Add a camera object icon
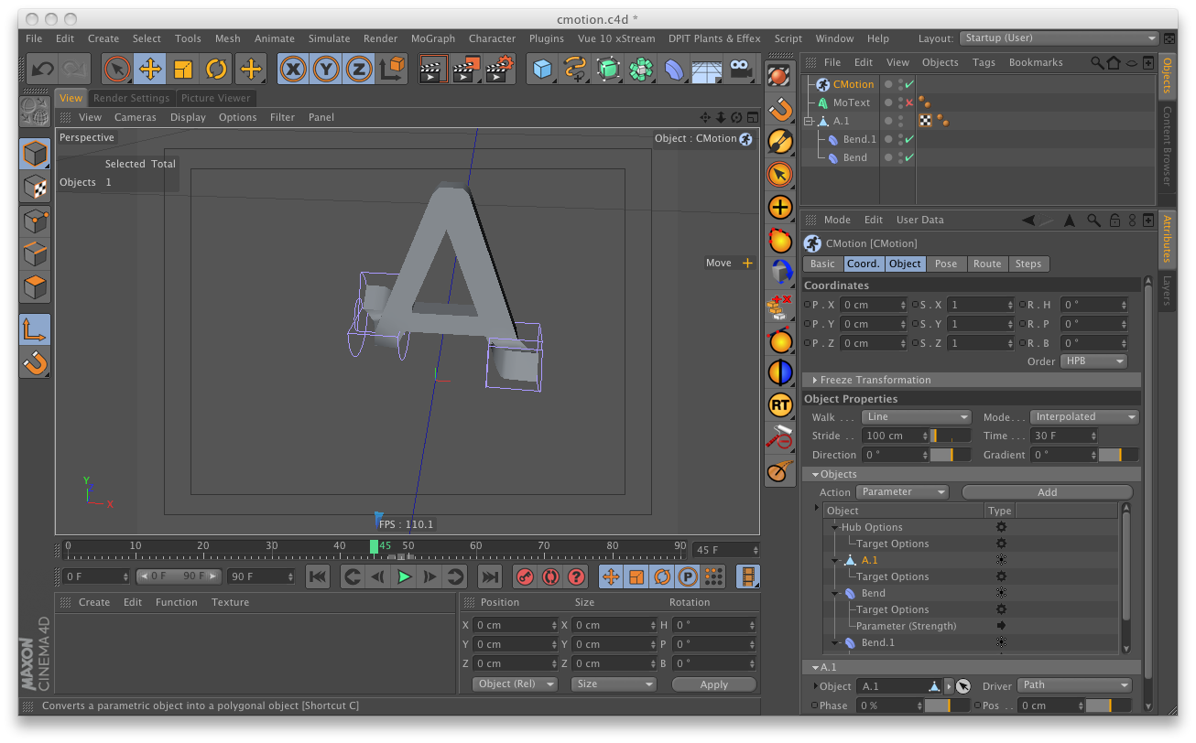 click(x=740, y=69)
